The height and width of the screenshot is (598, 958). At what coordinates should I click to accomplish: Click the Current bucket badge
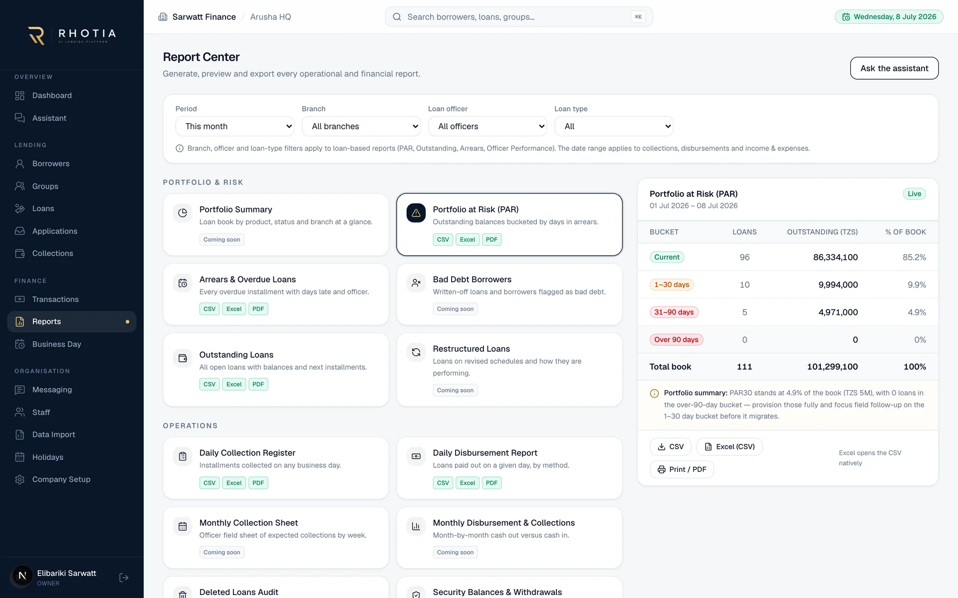point(667,257)
